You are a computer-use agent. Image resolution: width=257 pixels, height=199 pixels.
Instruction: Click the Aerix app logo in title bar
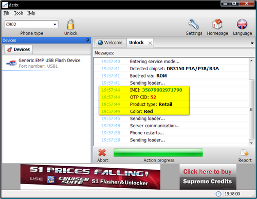(5, 5)
